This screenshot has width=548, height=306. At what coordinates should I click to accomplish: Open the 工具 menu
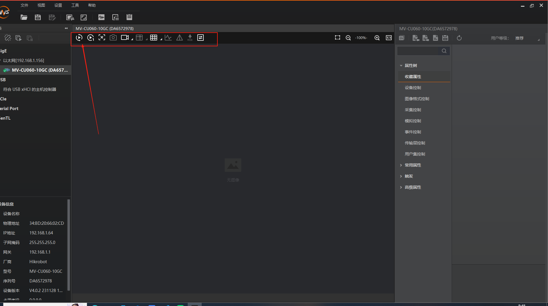75,5
